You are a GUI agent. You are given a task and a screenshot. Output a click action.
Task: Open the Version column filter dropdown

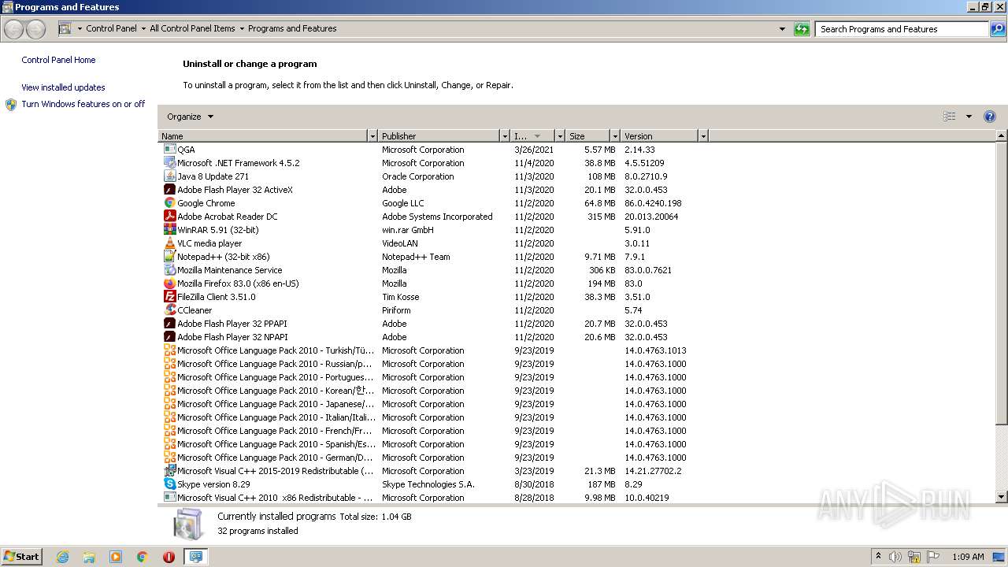703,136
